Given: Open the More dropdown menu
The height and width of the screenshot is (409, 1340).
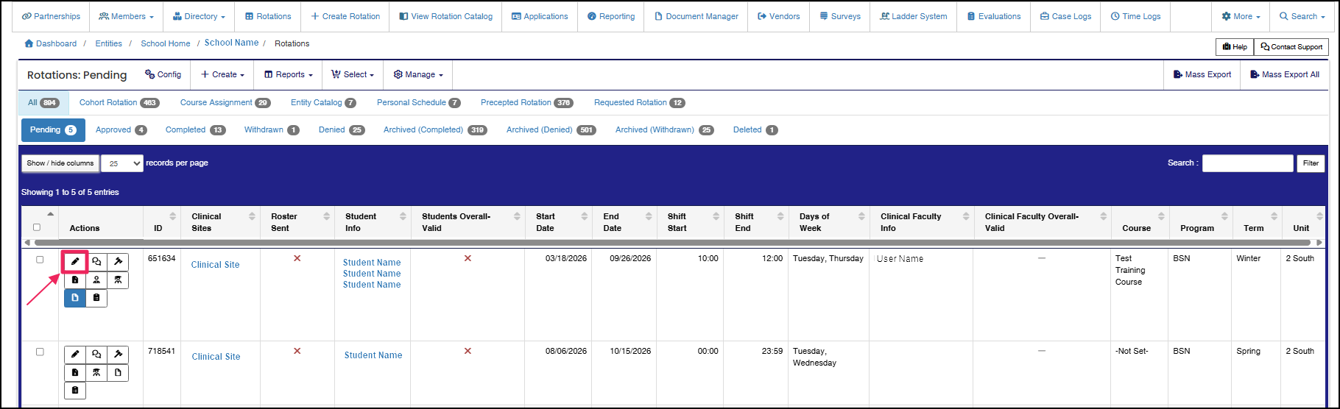Looking at the screenshot, I should [x=1241, y=16].
